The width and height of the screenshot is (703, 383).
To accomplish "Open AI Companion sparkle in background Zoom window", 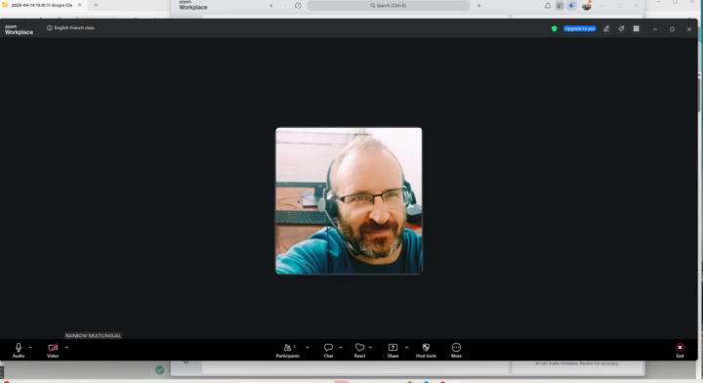I will pyautogui.click(x=571, y=6).
